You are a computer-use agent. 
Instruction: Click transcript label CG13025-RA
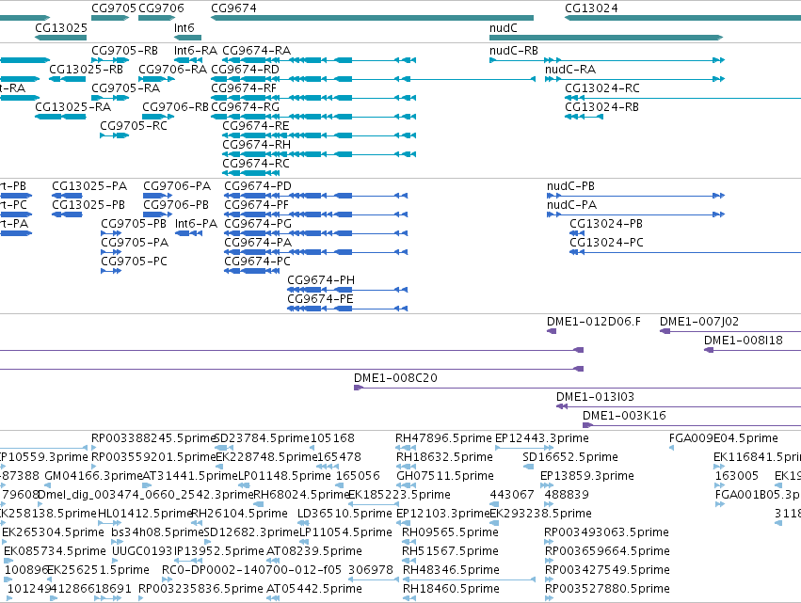pyautogui.click(x=72, y=107)
